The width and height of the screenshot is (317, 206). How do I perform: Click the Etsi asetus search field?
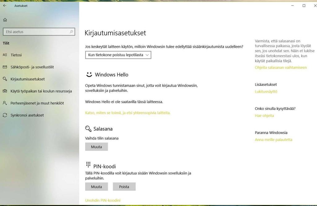(x=39, y=32)
